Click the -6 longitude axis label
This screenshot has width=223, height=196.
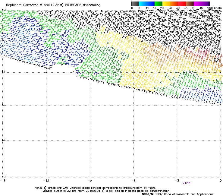tap(133, 181)
